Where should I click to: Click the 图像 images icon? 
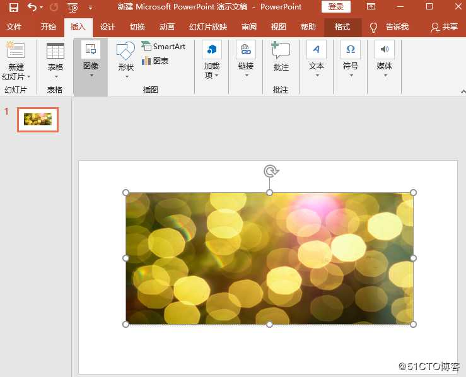tap(91, 49)
